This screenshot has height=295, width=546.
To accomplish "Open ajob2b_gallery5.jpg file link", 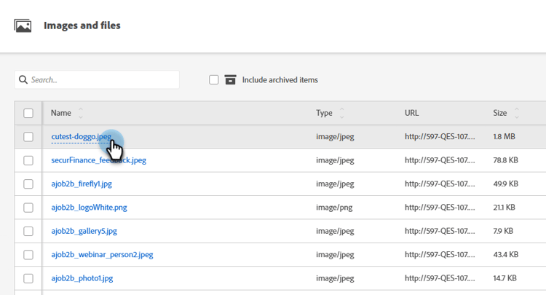I will tap(84, 231).
